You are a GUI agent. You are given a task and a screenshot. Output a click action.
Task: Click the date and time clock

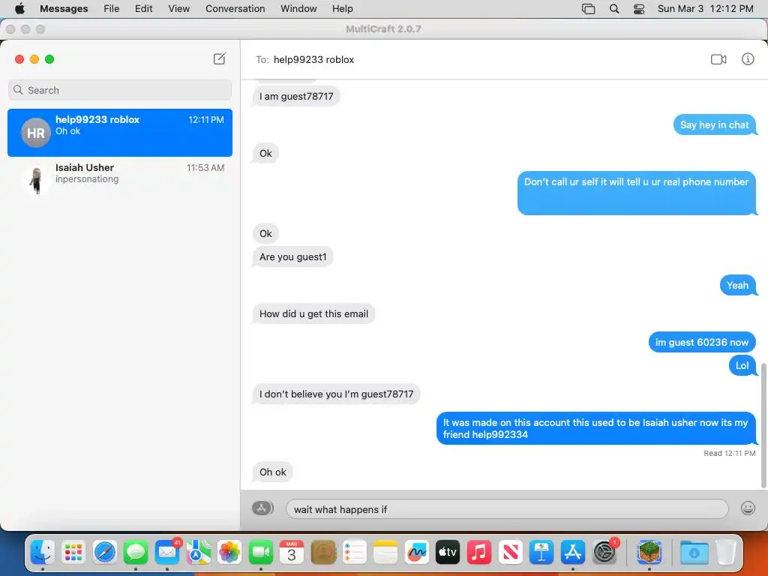(705, 8)
